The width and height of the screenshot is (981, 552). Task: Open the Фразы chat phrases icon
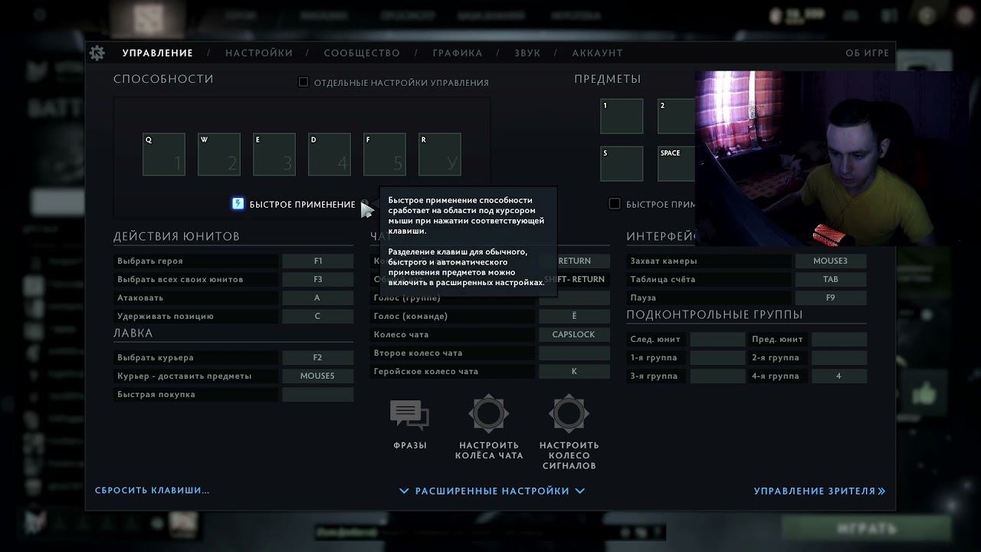coord(409,416)
